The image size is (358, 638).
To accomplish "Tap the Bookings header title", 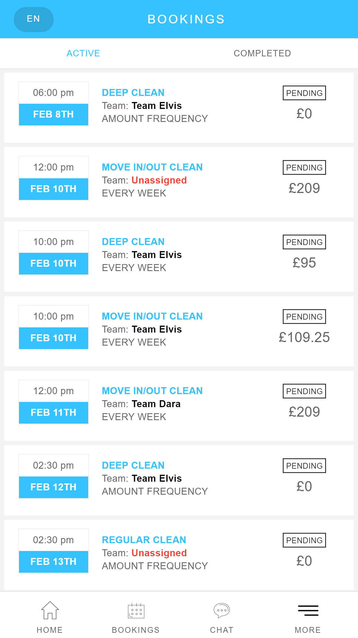I will pyautogui.click(x=186, y=19).
